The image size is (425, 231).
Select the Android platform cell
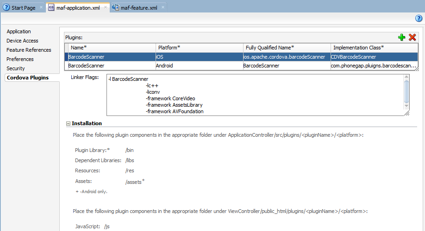(199, 66)
